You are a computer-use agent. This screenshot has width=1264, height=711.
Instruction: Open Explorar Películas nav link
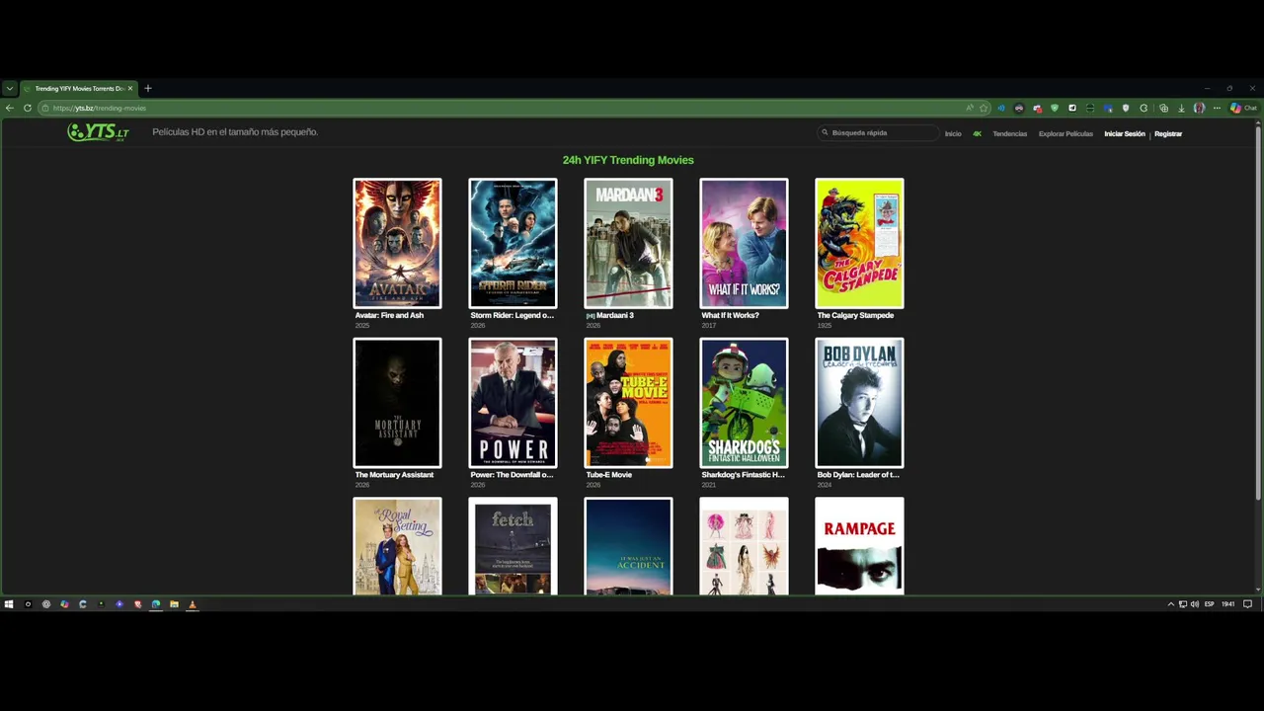pos(1066,133)
